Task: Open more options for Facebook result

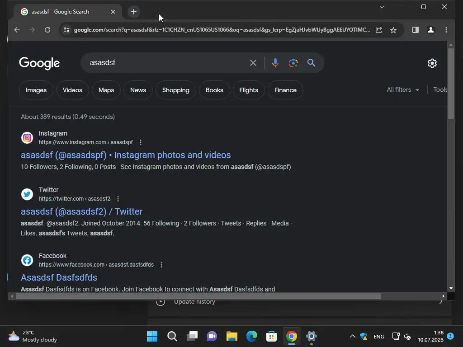Action: (161, 265)
